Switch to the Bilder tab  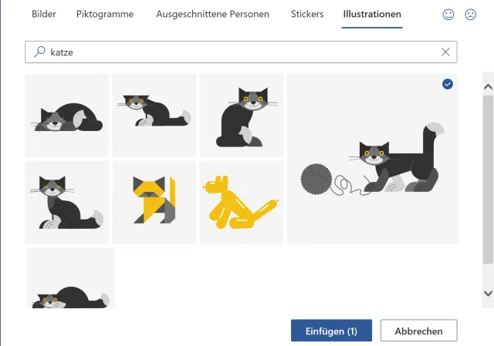(x=44, y=15)
